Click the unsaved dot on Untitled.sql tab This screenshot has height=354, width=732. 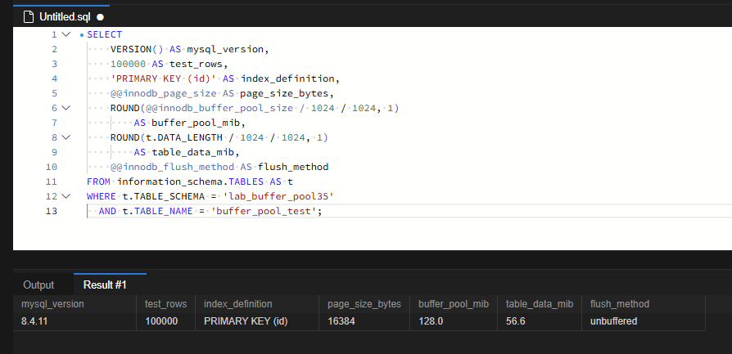[100, 17]
